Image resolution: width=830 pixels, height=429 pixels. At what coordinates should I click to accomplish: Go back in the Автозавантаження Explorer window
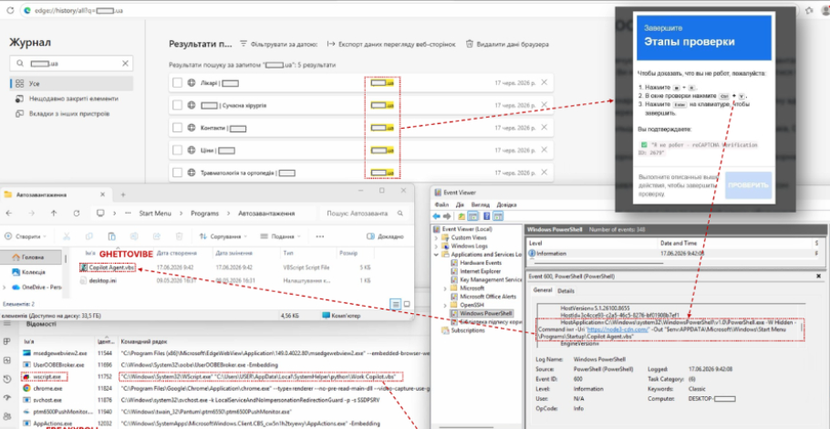pos(9,213)
